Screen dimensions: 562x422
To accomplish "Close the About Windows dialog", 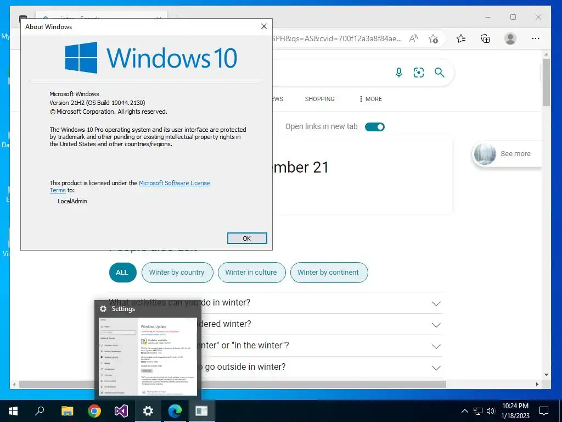I will click(264, 26).
